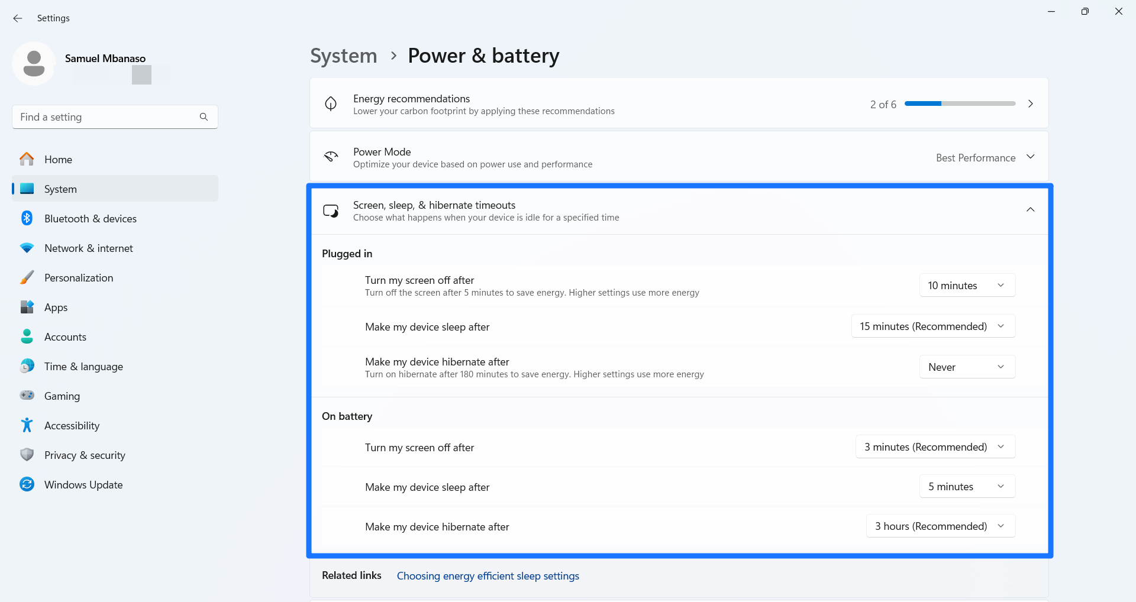The height and width of the screenshot is (602, 1136).
Task: Click the back arrow icon
Action: coord(18,18)
